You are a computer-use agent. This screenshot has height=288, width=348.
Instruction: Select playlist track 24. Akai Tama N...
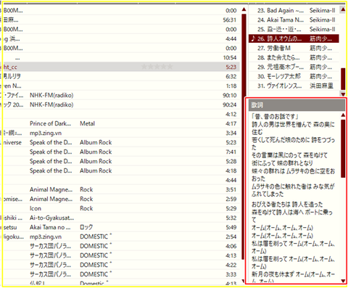point(294,20)
